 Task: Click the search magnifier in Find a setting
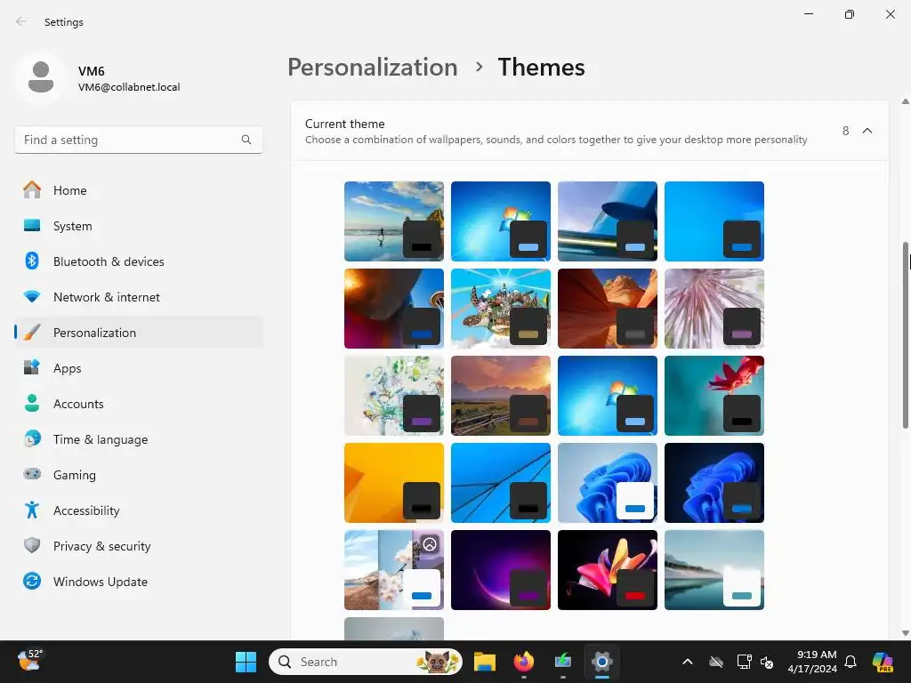(x=246, y=140)
